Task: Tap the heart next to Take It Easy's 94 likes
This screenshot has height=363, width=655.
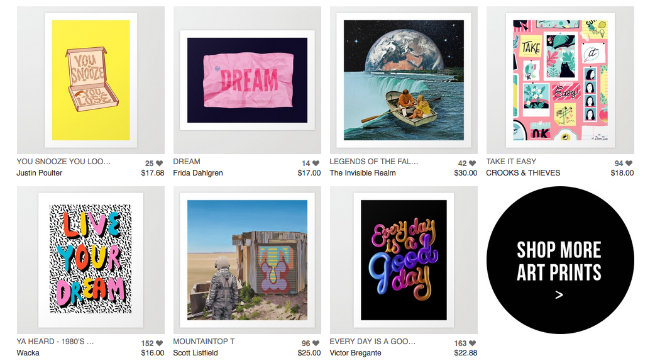Action: (629, 164)
